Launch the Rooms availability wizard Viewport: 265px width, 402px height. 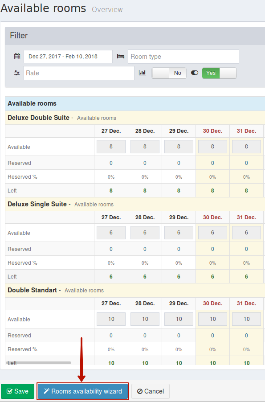(82, 391)
